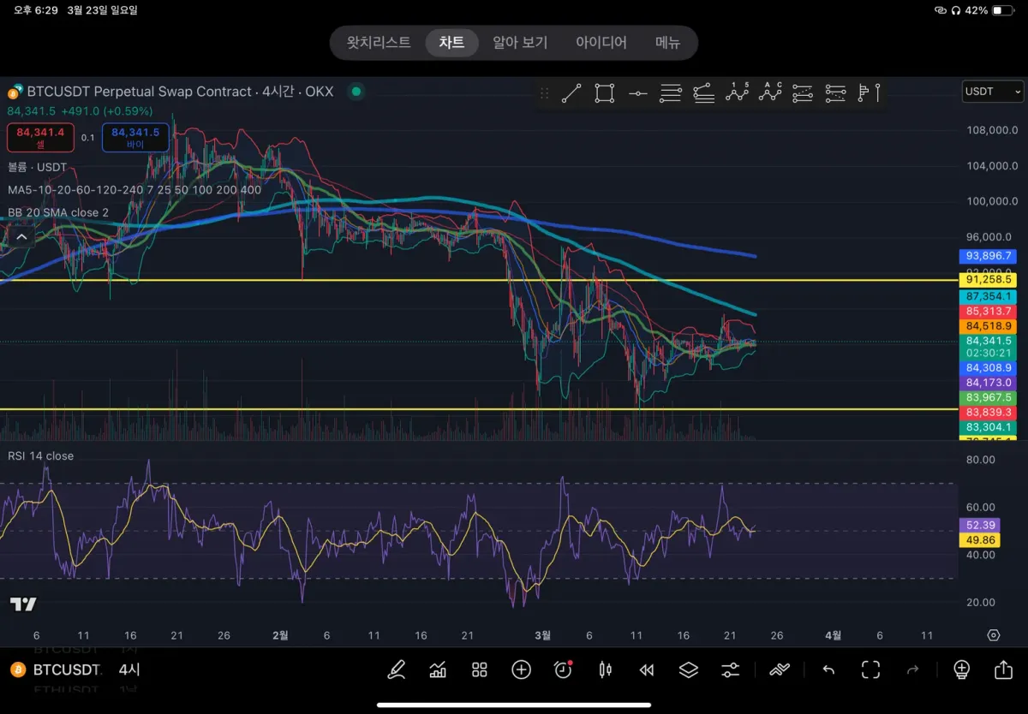Open the alert clock icon
The height and width of the screenshot is (714, 1028).
[563, 669]
